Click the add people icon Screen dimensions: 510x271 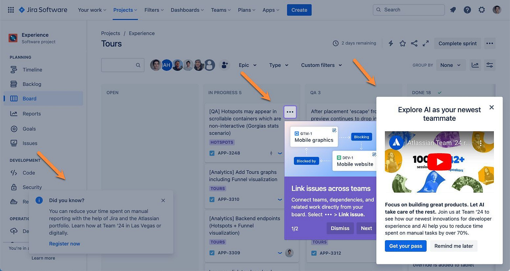(x=225, y=65)
